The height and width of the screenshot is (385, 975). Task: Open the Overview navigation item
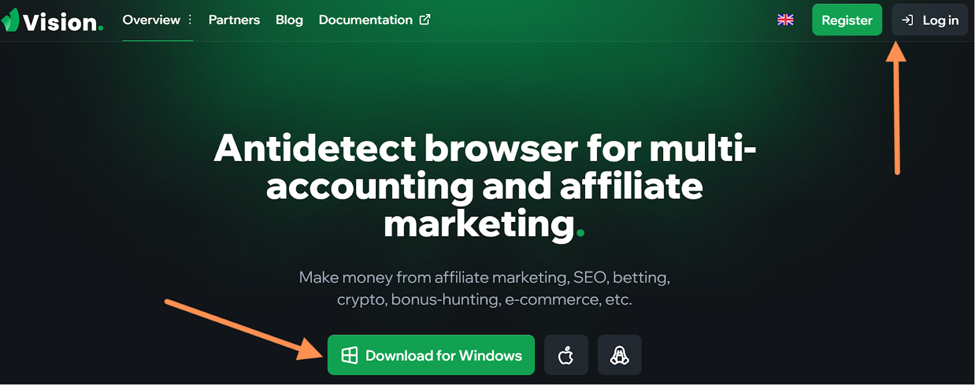pyautogui.click(x=151, y=19)
